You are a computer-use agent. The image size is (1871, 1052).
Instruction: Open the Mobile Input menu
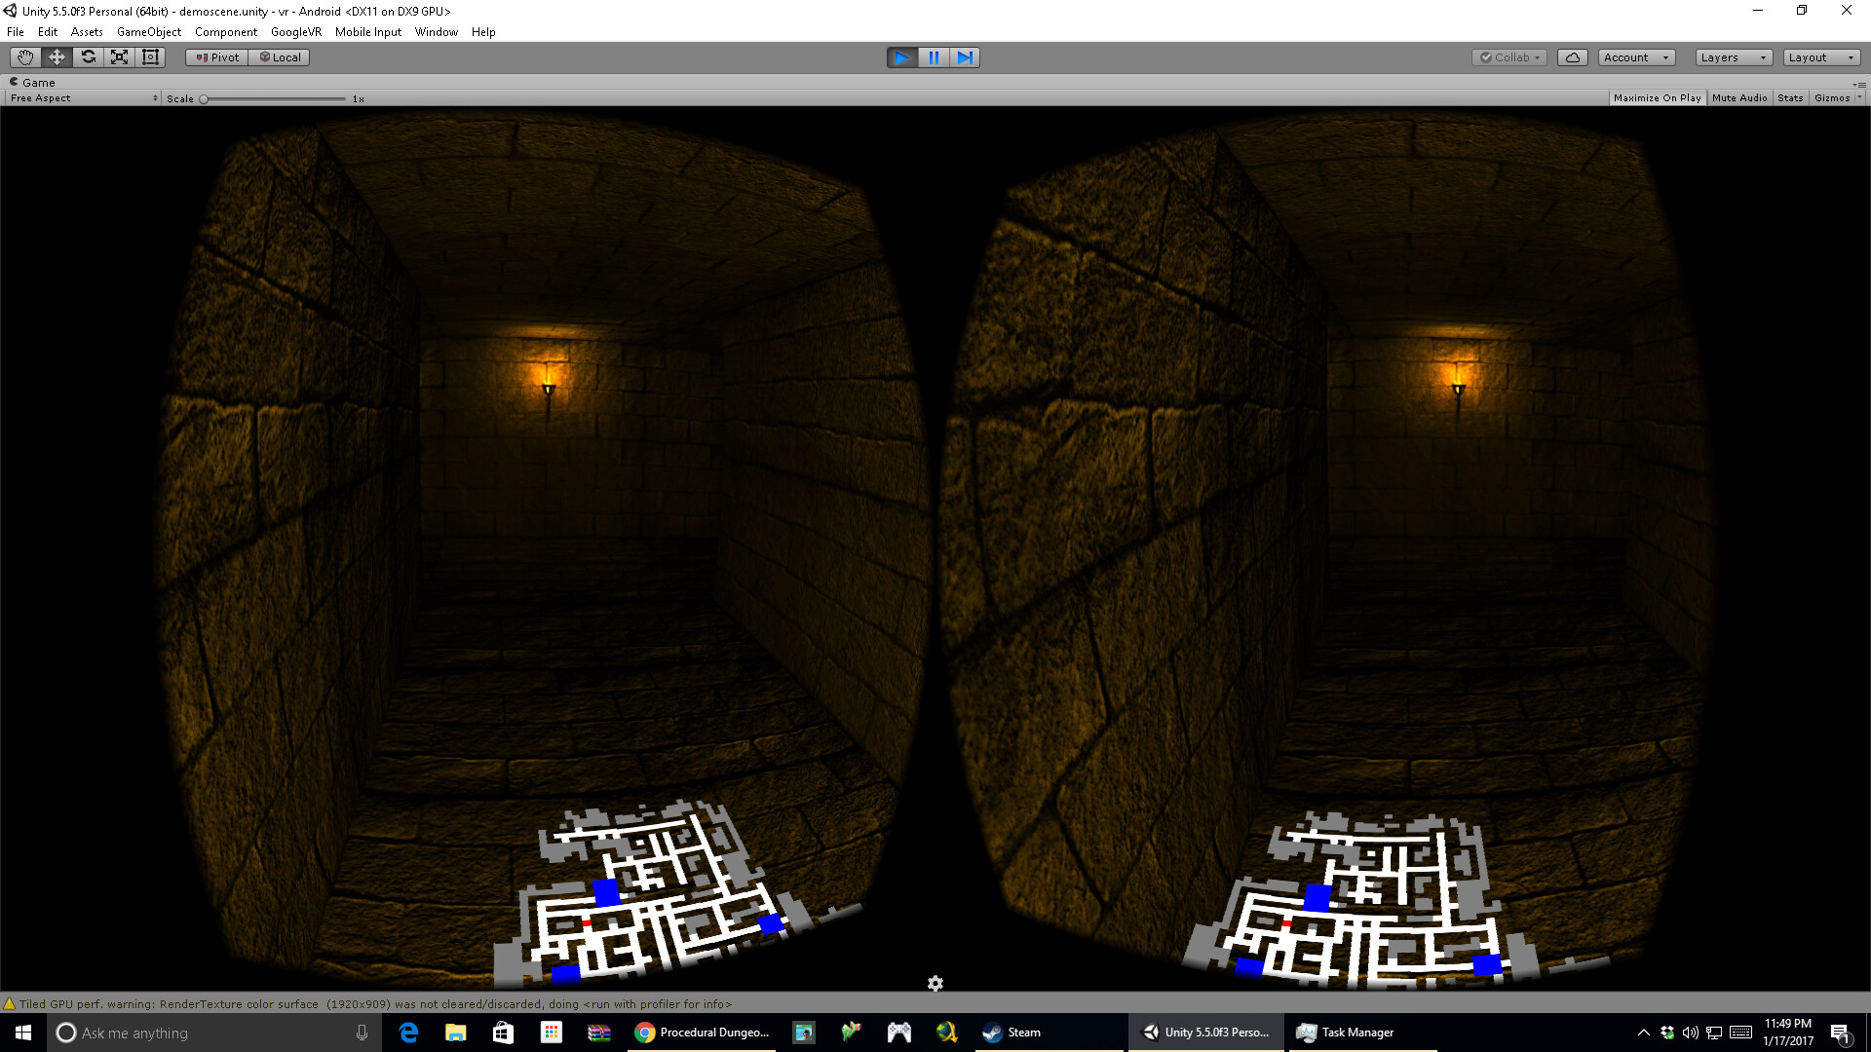[x=367, y=31]
